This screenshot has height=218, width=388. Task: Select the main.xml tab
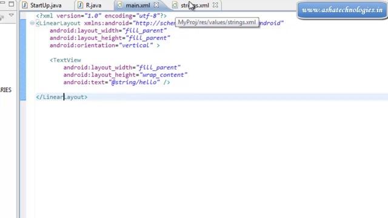tap(138, 5)
